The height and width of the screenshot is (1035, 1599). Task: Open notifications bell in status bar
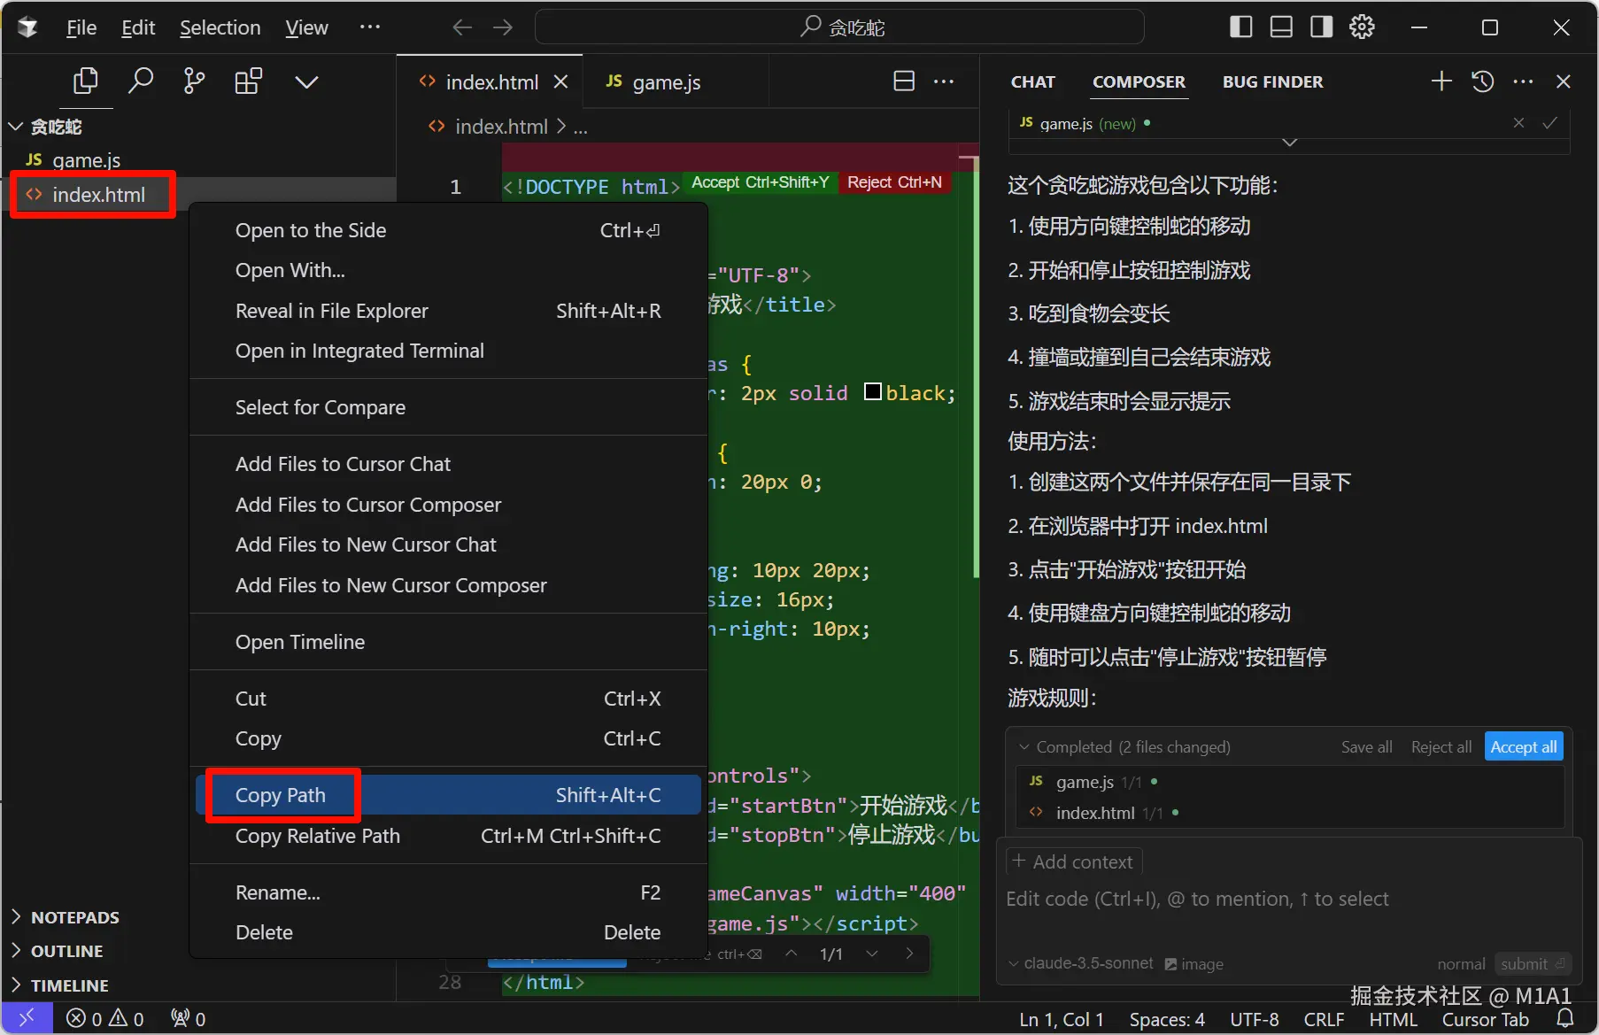tap(1565, 1018)
